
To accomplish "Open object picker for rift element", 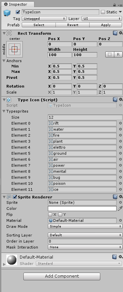I will pyautogui.click(x=120, y=123).
